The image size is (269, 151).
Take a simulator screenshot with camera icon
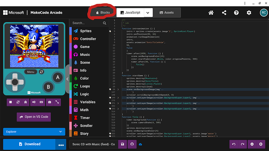(50, 102)
